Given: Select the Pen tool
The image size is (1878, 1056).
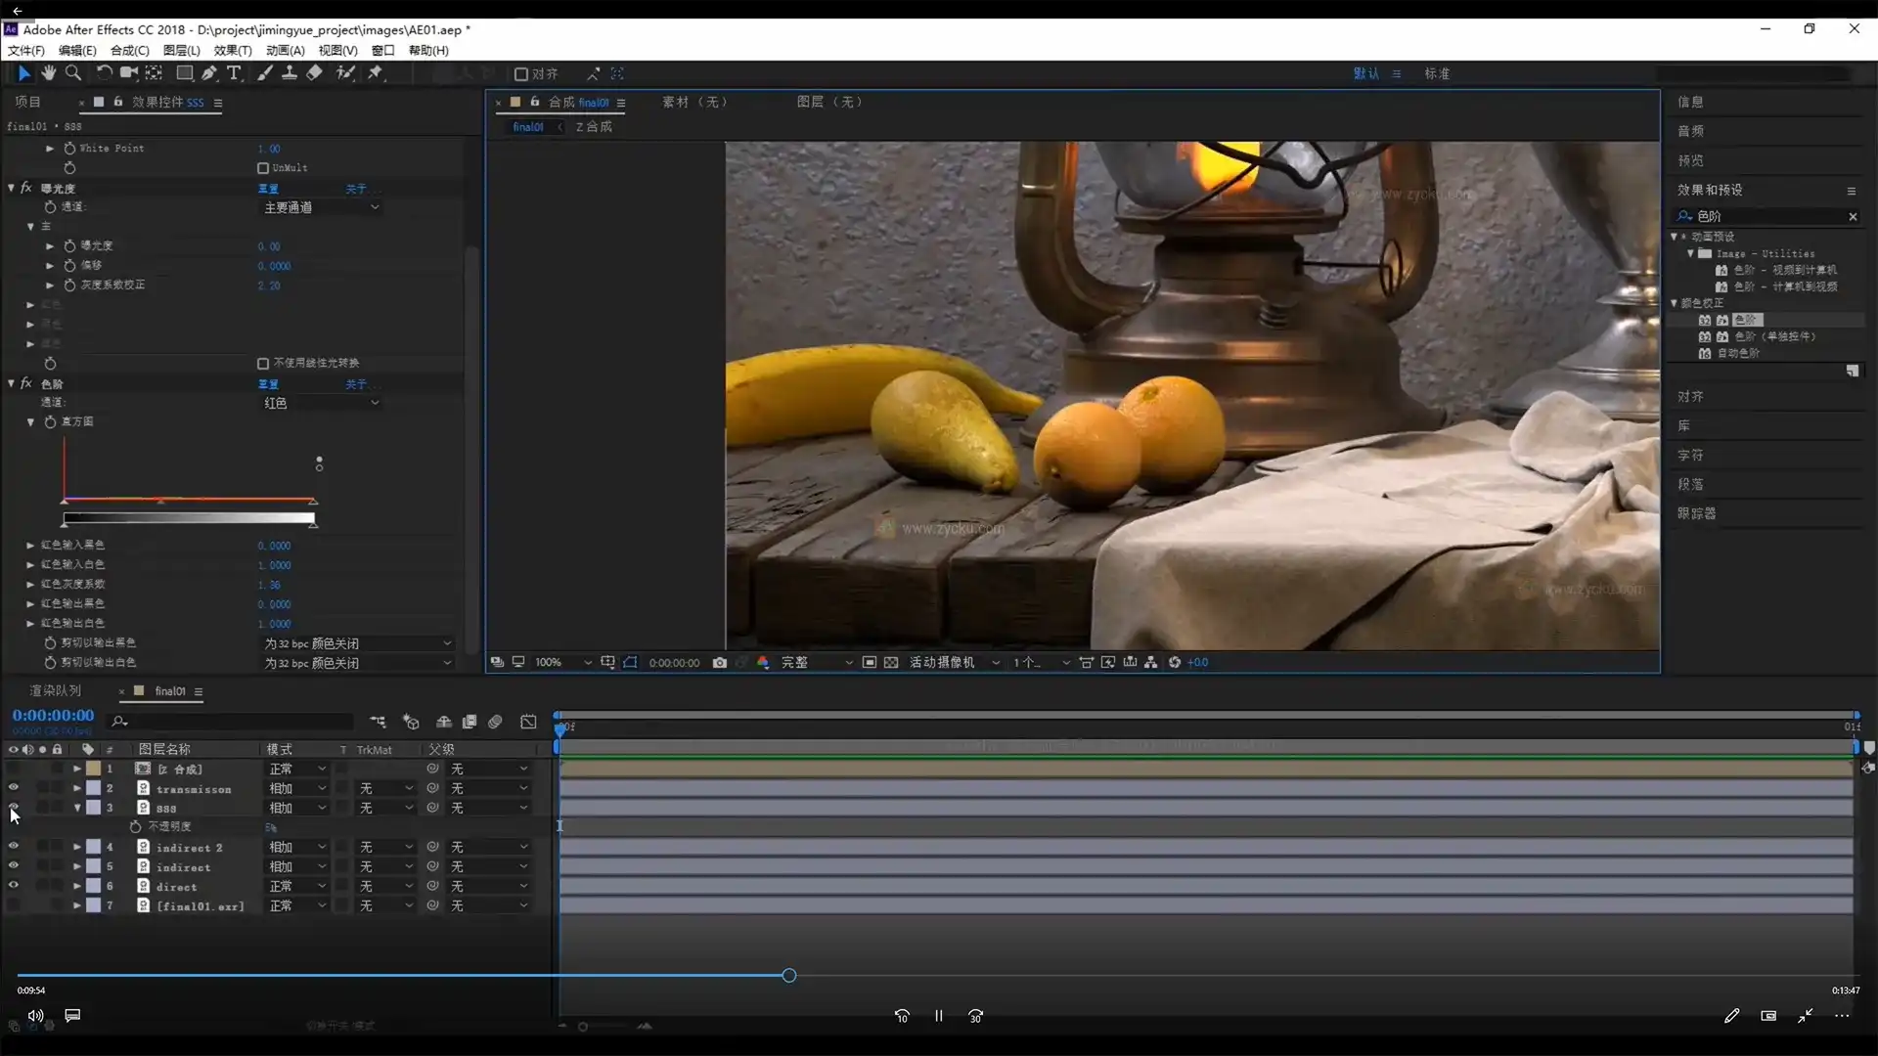Looking at the screenshot, I should [209, 73].
